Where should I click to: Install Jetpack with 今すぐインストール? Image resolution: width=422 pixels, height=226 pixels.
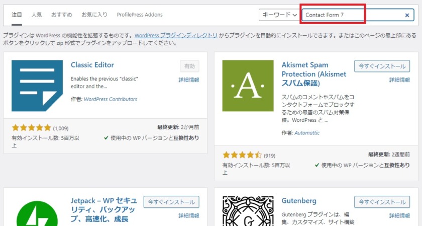click(171, 202)
